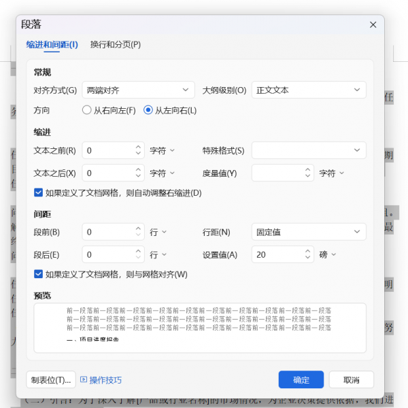Viewport: 408px width, 408px height.
Task: Increase 设置值 using the up arrow
Action: pos(309,252)
